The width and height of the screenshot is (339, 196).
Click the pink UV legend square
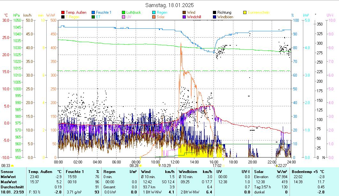coord(124,17)
